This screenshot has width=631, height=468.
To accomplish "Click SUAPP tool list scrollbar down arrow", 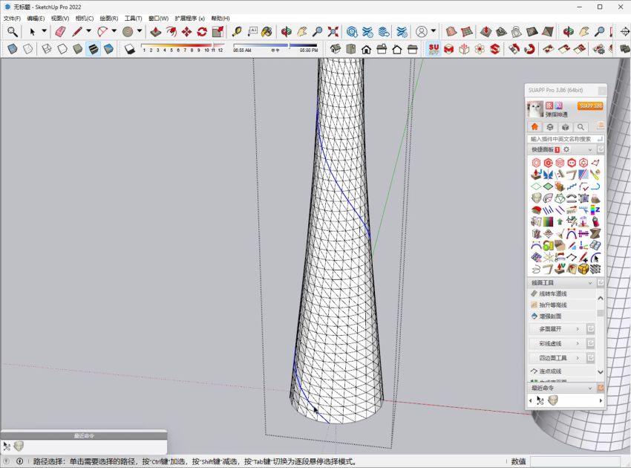I will click(601, 371).
